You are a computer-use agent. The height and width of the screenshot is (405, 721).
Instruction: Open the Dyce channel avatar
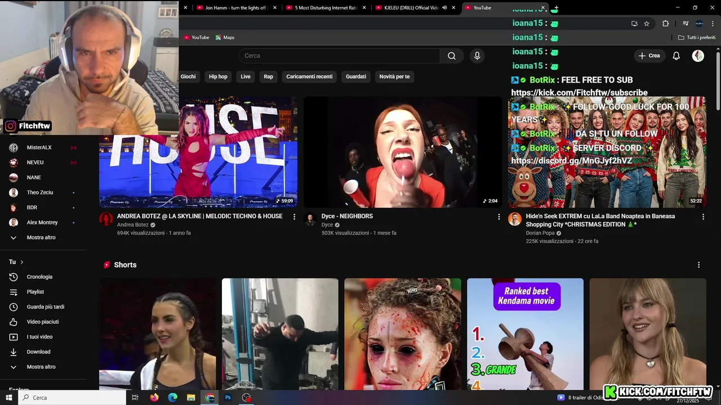click(x=310, y=219)
